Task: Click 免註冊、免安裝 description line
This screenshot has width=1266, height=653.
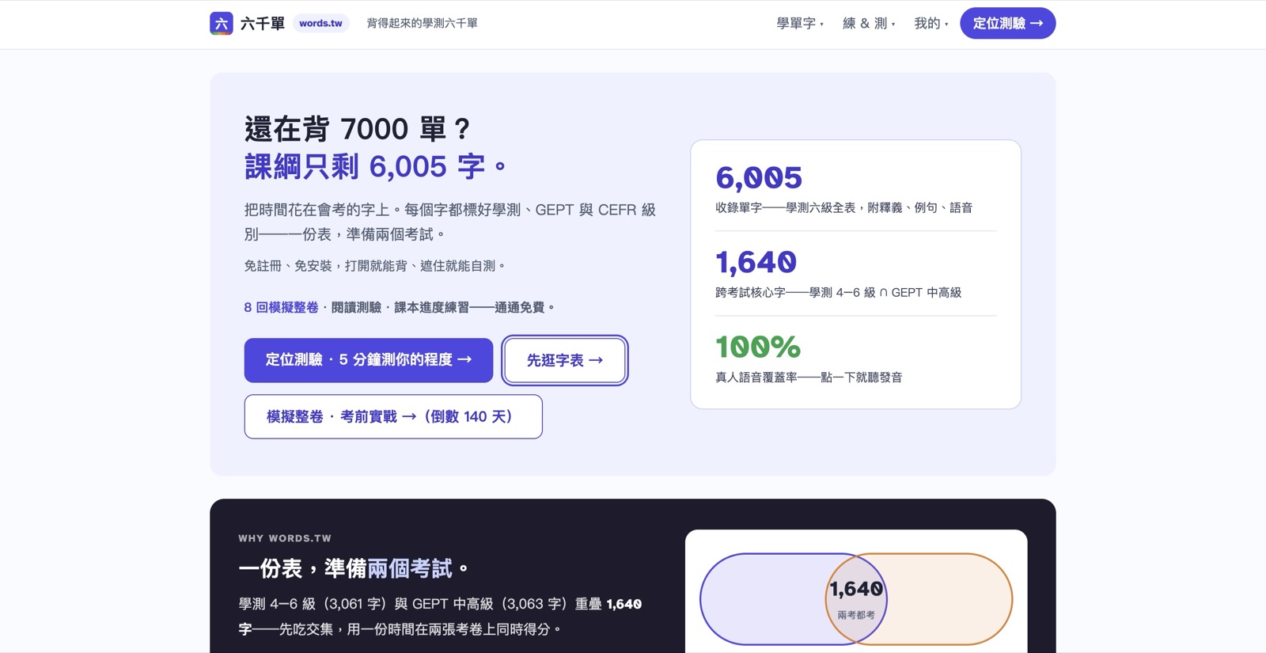Action: tap(375, 266)
